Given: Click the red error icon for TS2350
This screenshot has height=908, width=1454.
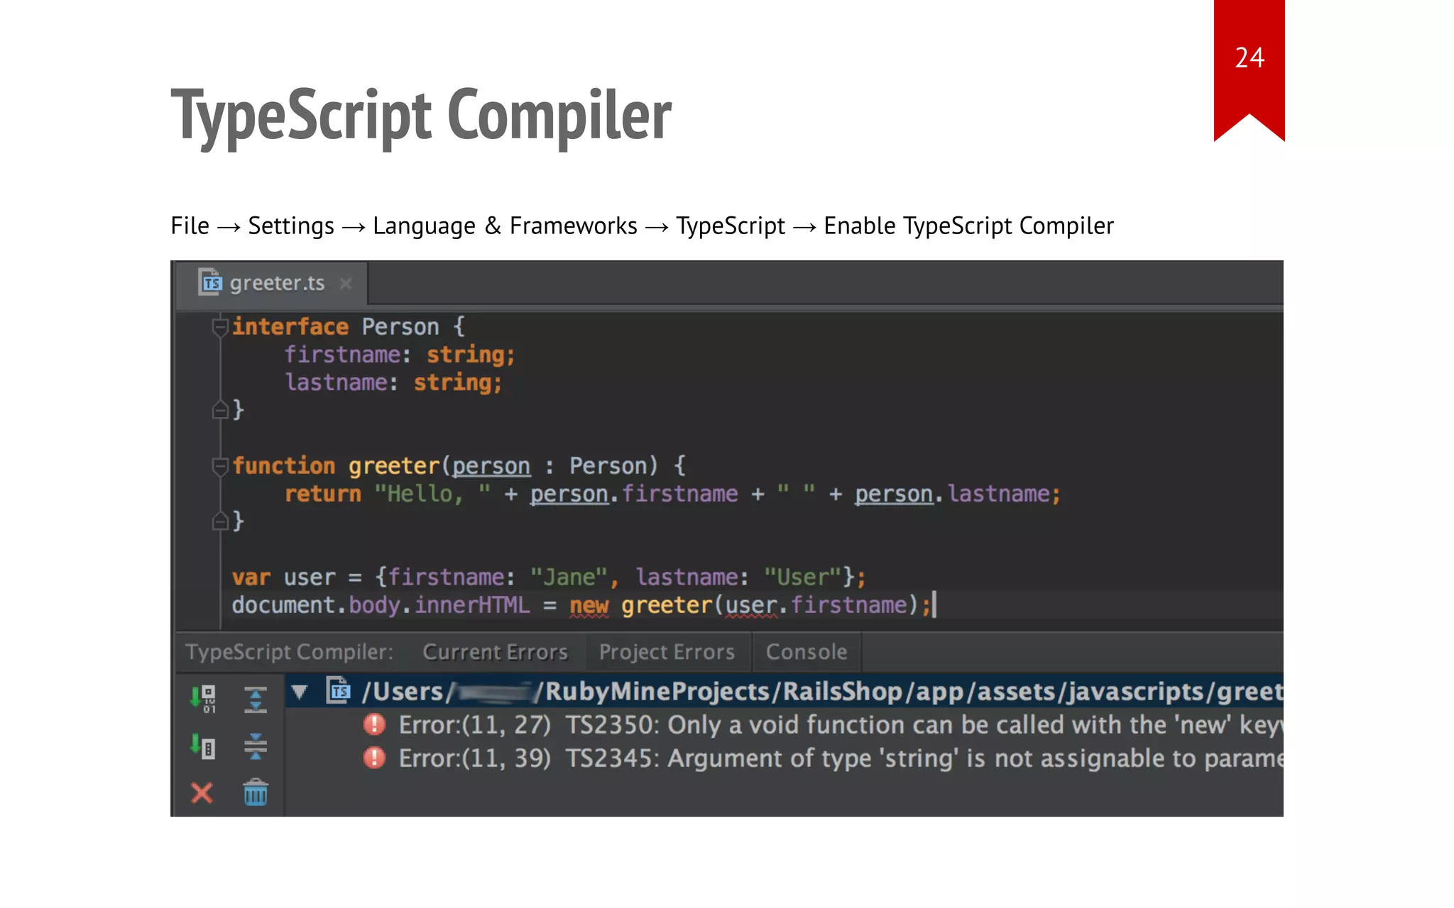Looking at the screenshot, I should pyautogui.click(x=374, y=724).
